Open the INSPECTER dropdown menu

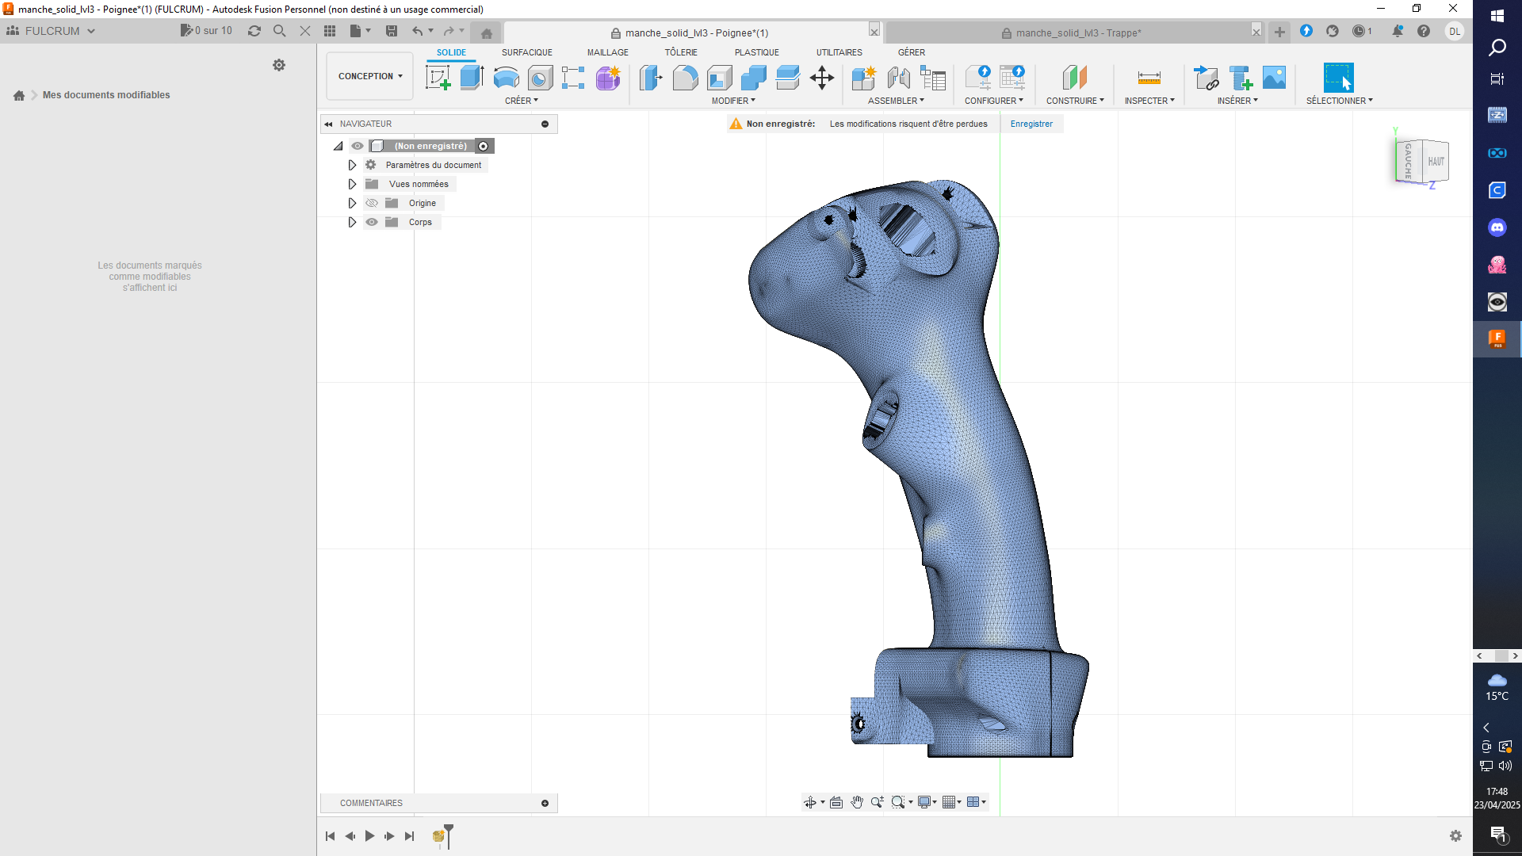pyautogui.click(x=1149, y=101)
